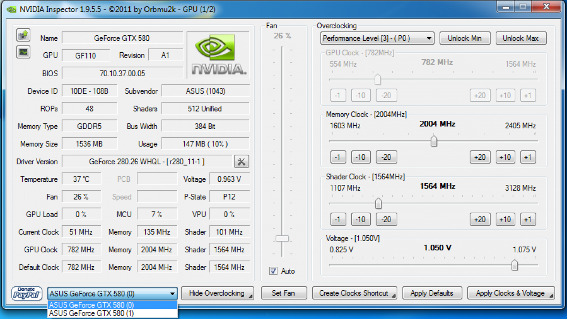Increase Shader Clock by 1 MHz
This screenshot has width=567, height=319.
[527, 219]
